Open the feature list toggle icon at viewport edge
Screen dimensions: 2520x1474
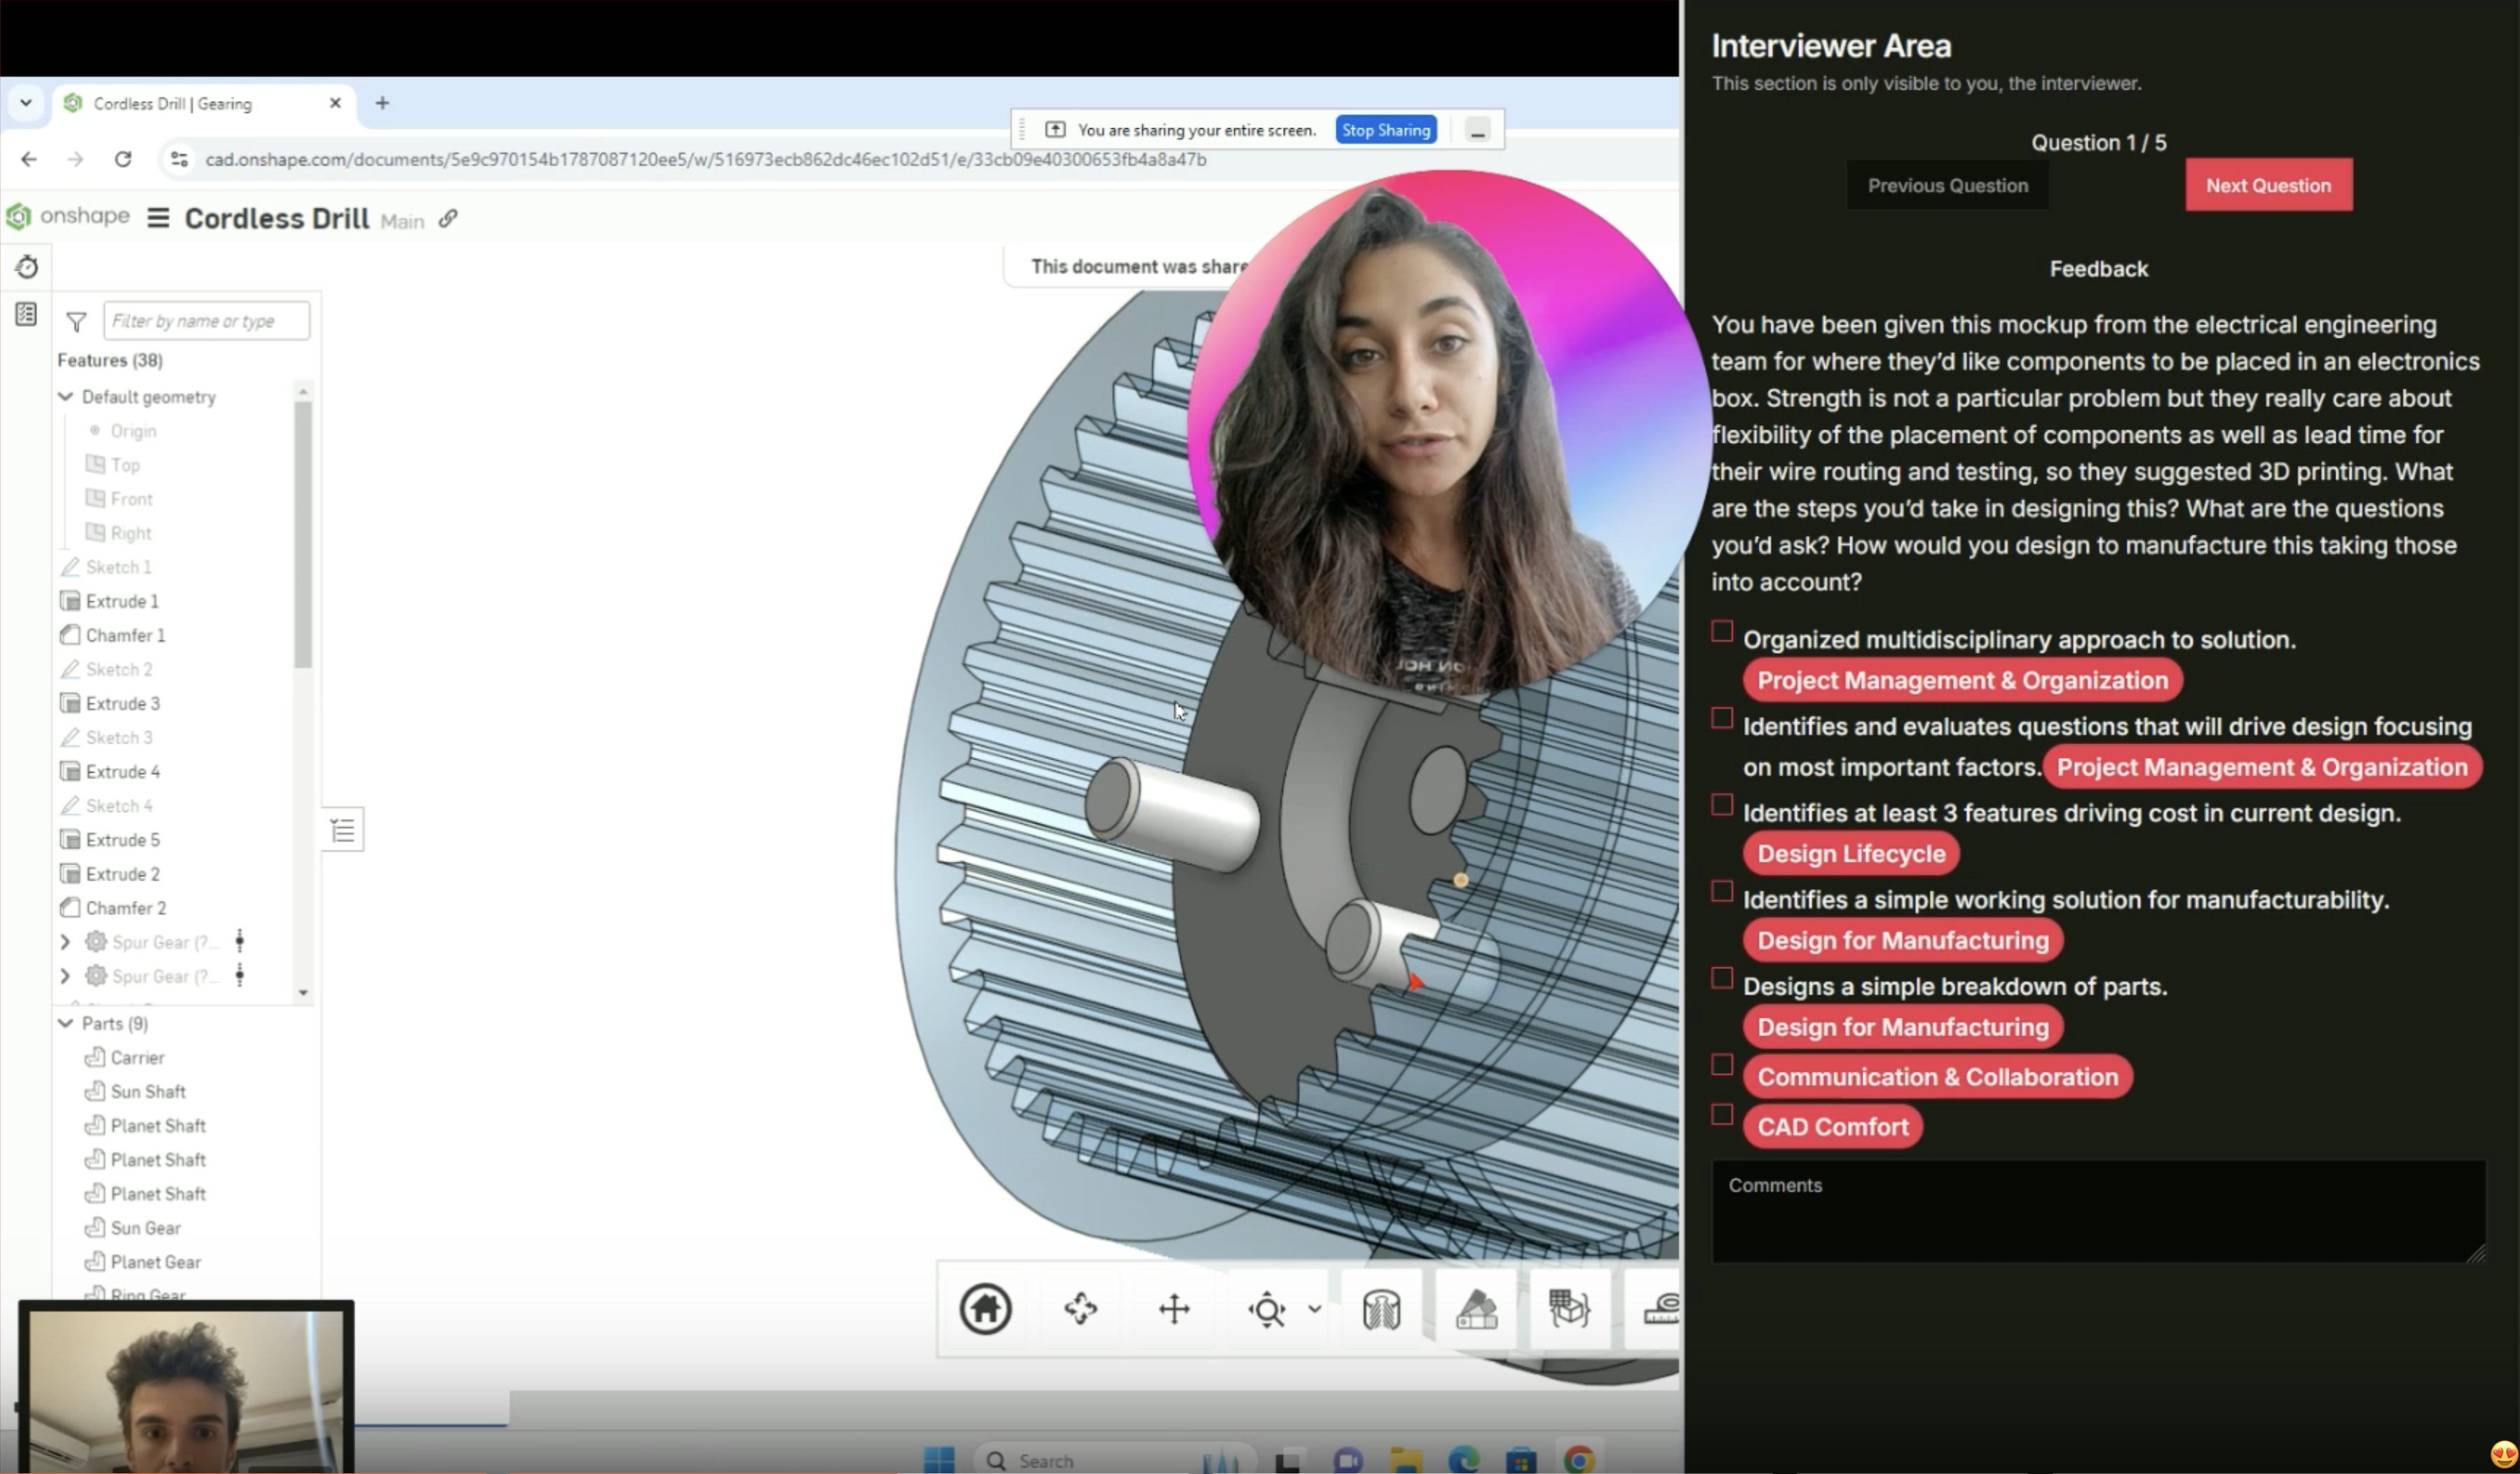343,830
